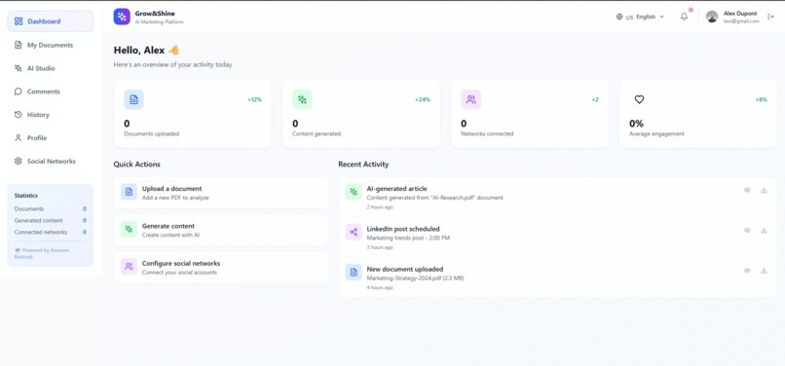Click the History clock icon
The height and width of the screenshot is (366, 785).
[x=19, y=115]
